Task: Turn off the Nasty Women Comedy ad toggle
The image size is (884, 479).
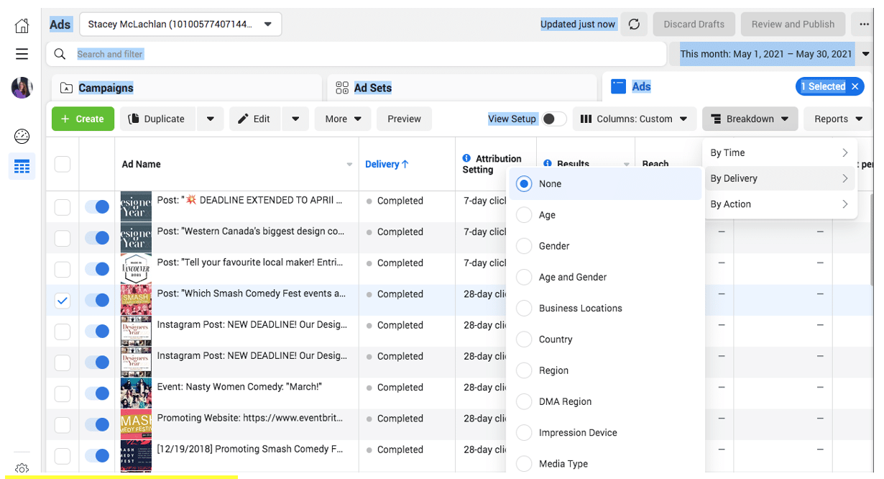Action: [x=97, y=393]
